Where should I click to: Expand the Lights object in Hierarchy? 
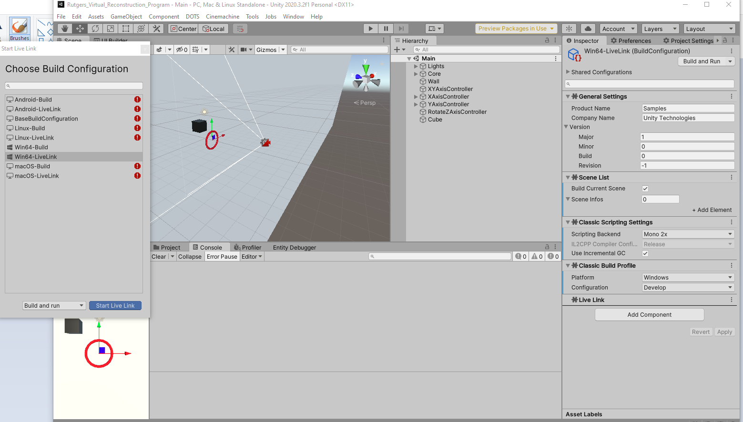(x=416, y=66)
